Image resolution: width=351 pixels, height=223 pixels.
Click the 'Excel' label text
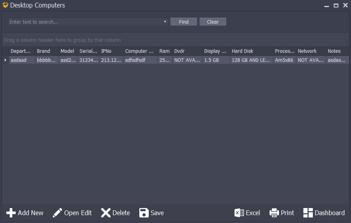pos(253,213)
